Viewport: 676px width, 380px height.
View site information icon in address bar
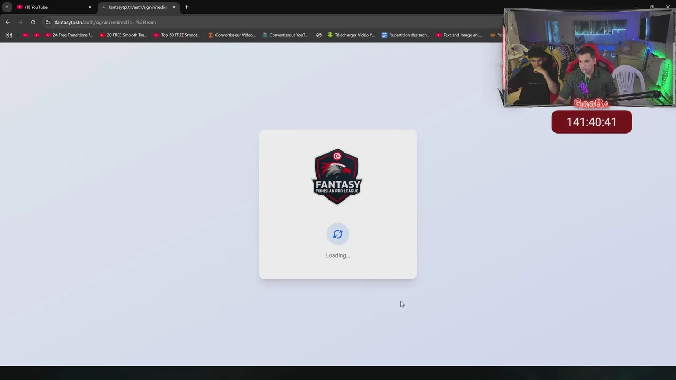coord(48,22)
